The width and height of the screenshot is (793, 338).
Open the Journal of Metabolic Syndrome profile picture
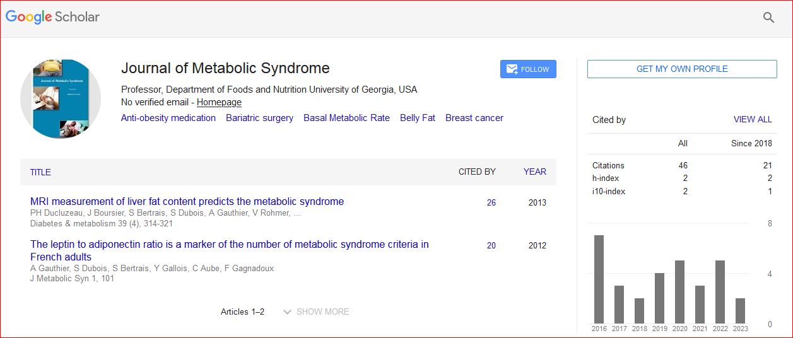tap(61, 98)
